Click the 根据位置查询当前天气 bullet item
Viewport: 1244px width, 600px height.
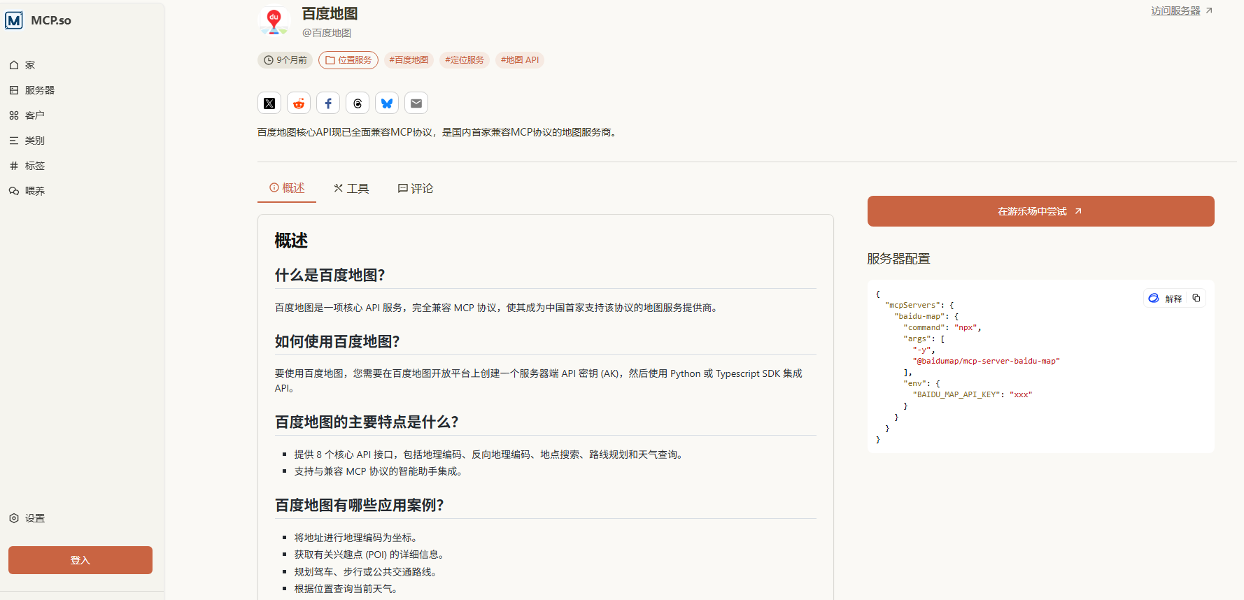tap(346, 589)
